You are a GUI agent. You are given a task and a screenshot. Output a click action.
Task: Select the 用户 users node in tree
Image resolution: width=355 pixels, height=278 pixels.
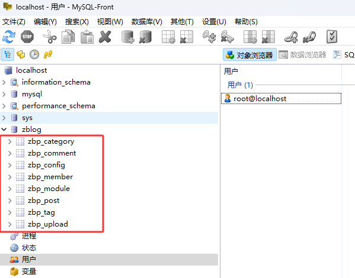pyautogui.click(x=29, y=260)
